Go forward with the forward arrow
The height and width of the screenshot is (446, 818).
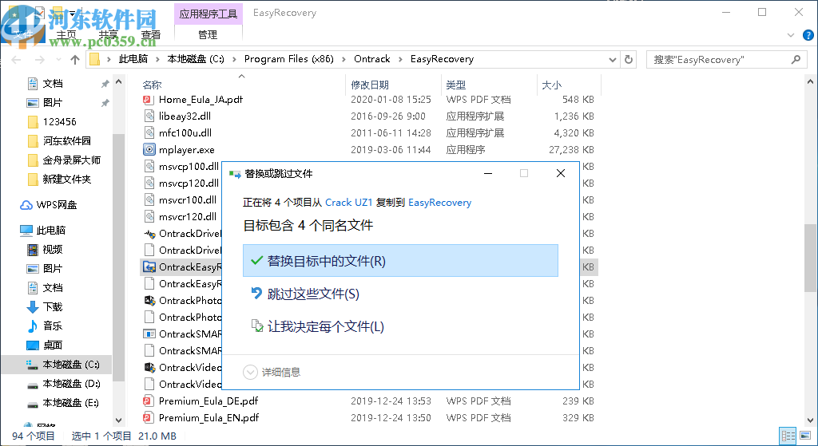40,59
